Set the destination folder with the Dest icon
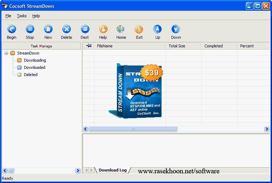 tap(85, 29)
